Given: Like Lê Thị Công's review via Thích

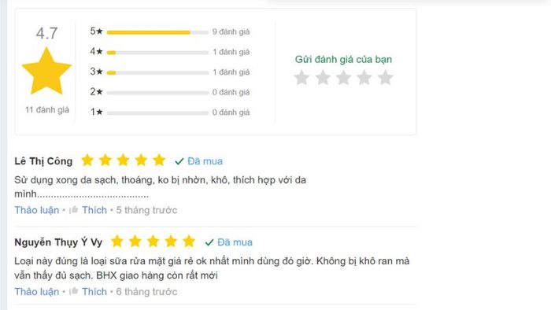Looking at the screenshot, I should [94, 210].
